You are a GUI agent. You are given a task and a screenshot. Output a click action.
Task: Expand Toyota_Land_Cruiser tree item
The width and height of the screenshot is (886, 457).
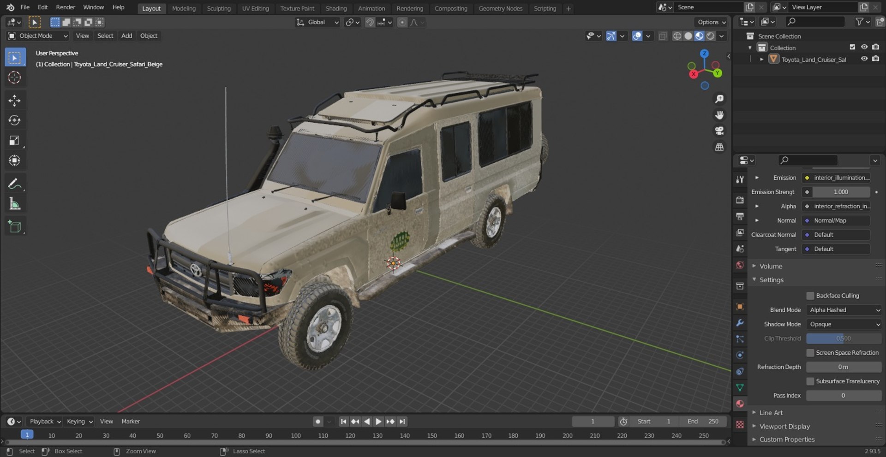(761, 59)
